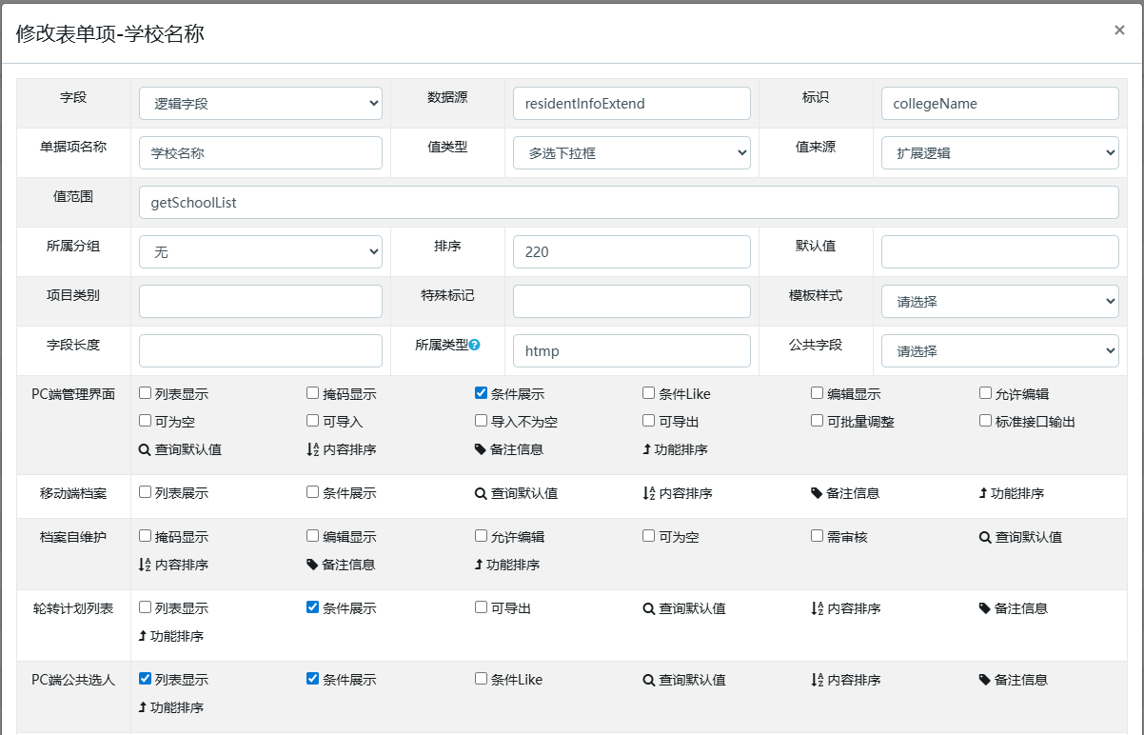
Task: Open 备注信息 in 档案自维护 row
Action: coord(341,565)
